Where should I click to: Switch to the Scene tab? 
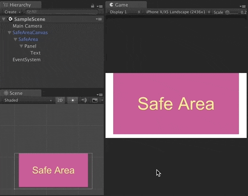(21, 93)
